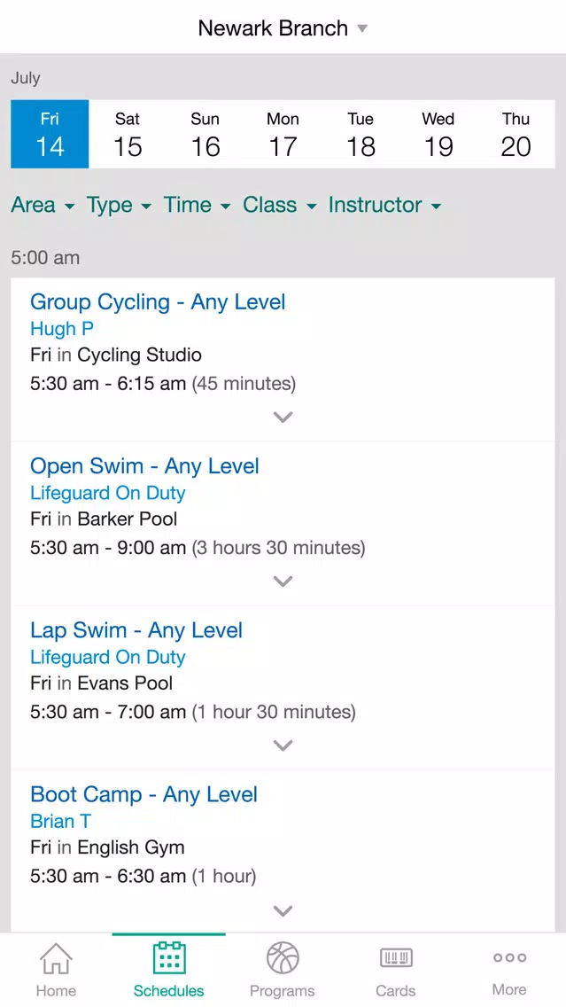Expand the Lap Swim details chevron
The height and width of the screenshot is (1007, 566).
pyautogui.click(x=283, y=745)
